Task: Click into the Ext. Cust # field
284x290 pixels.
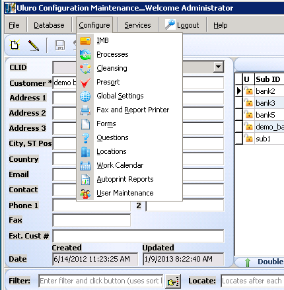Action: pos(138,236)
